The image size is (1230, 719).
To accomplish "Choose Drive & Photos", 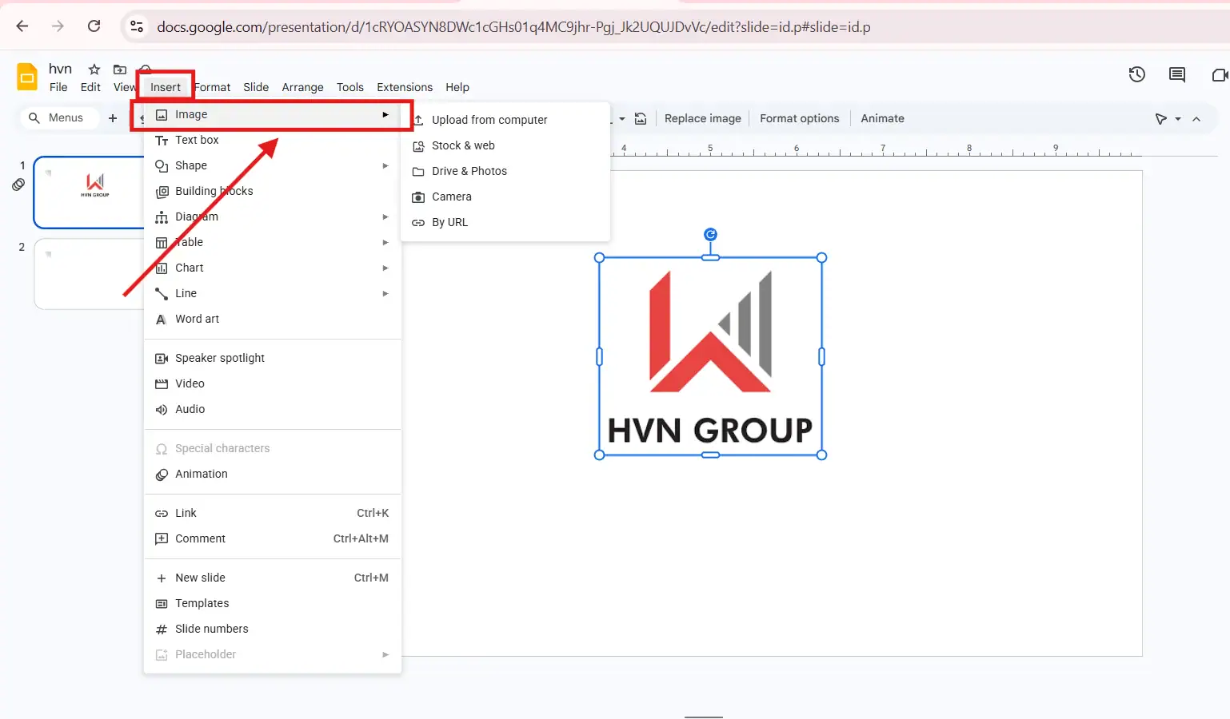I will (x=505, y=171).
